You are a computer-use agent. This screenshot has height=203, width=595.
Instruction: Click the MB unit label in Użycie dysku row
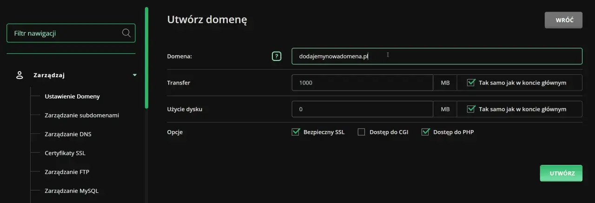(x=445, y=109)
